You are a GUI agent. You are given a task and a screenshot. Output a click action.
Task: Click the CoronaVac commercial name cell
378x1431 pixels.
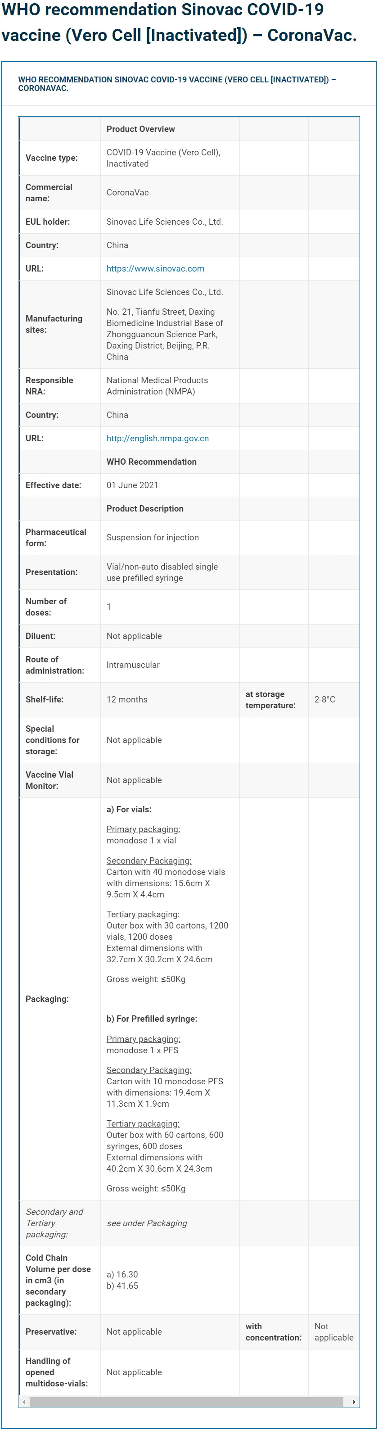170,193
